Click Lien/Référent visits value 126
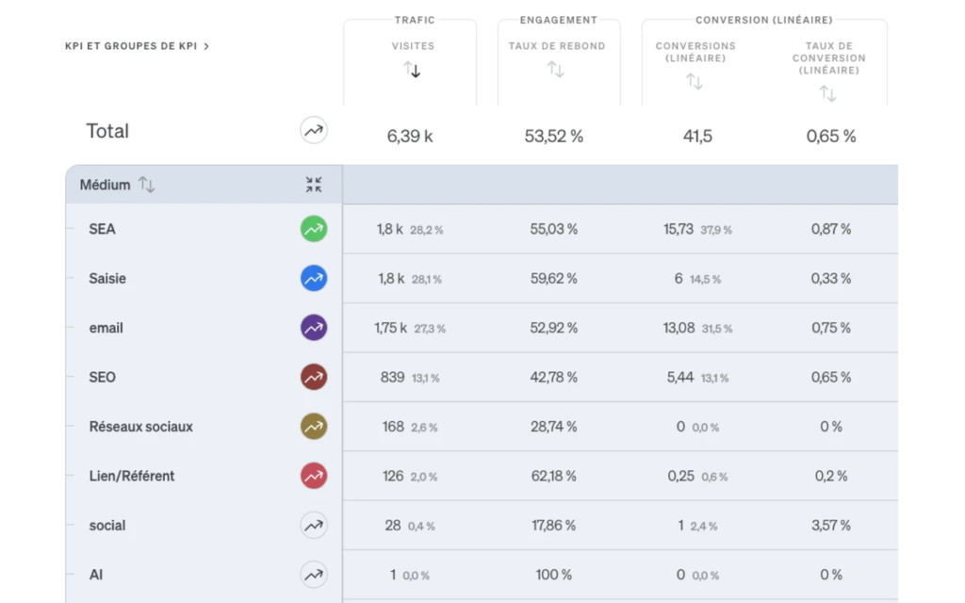Viewport: 965px width, 603px height. pos(393,476)
